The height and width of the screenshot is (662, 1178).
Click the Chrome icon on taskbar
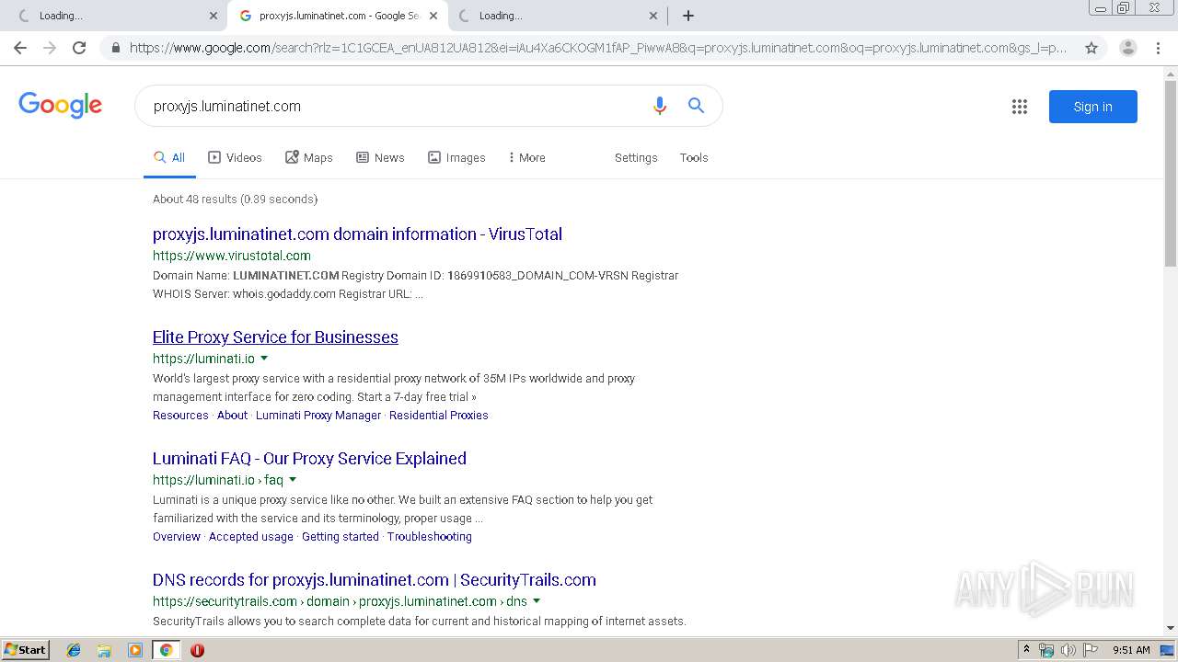coord(166,650)
